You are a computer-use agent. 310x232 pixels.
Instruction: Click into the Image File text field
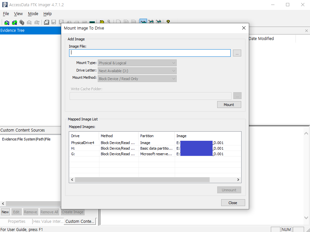(150, 53)
